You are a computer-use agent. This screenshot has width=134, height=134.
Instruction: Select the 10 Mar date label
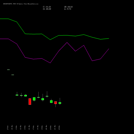12,127
